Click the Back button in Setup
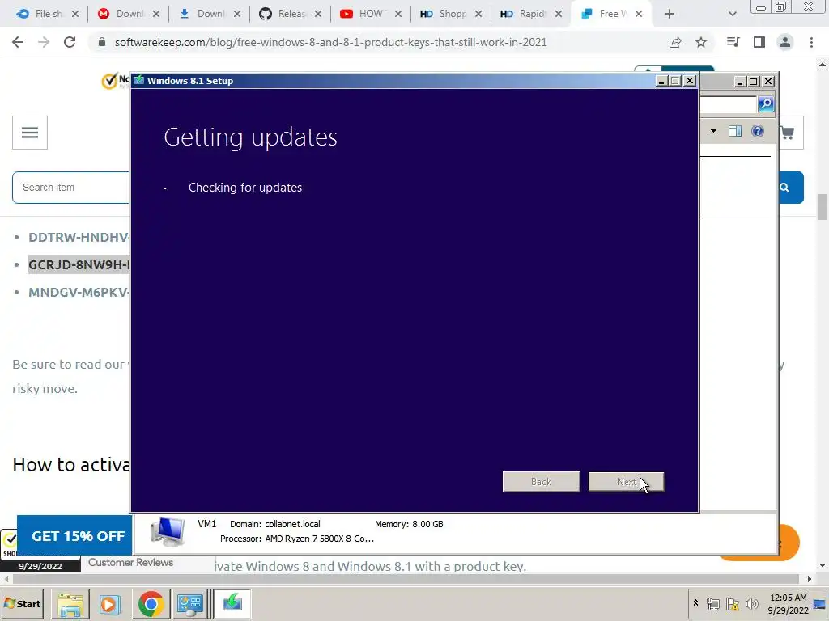This screenshot has height=621, width=829. point(541,482)
